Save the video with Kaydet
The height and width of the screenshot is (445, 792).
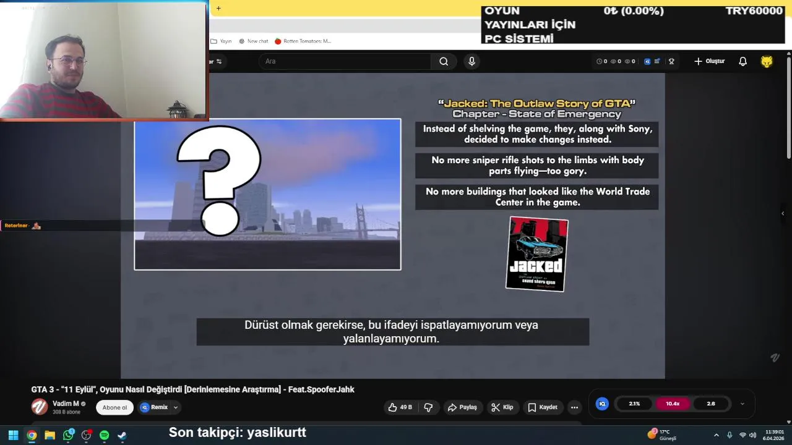(543, 407)
